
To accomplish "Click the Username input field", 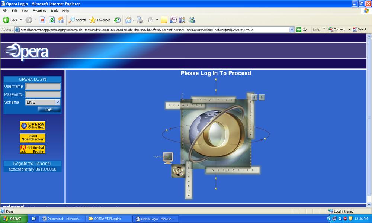I will [x=43, y=86].
